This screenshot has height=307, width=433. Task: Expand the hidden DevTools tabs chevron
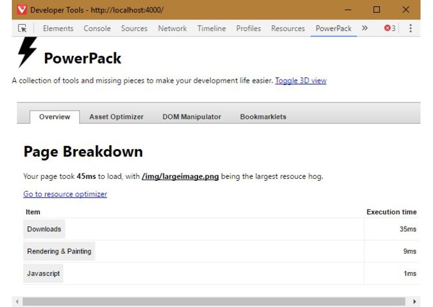[364, 28]
